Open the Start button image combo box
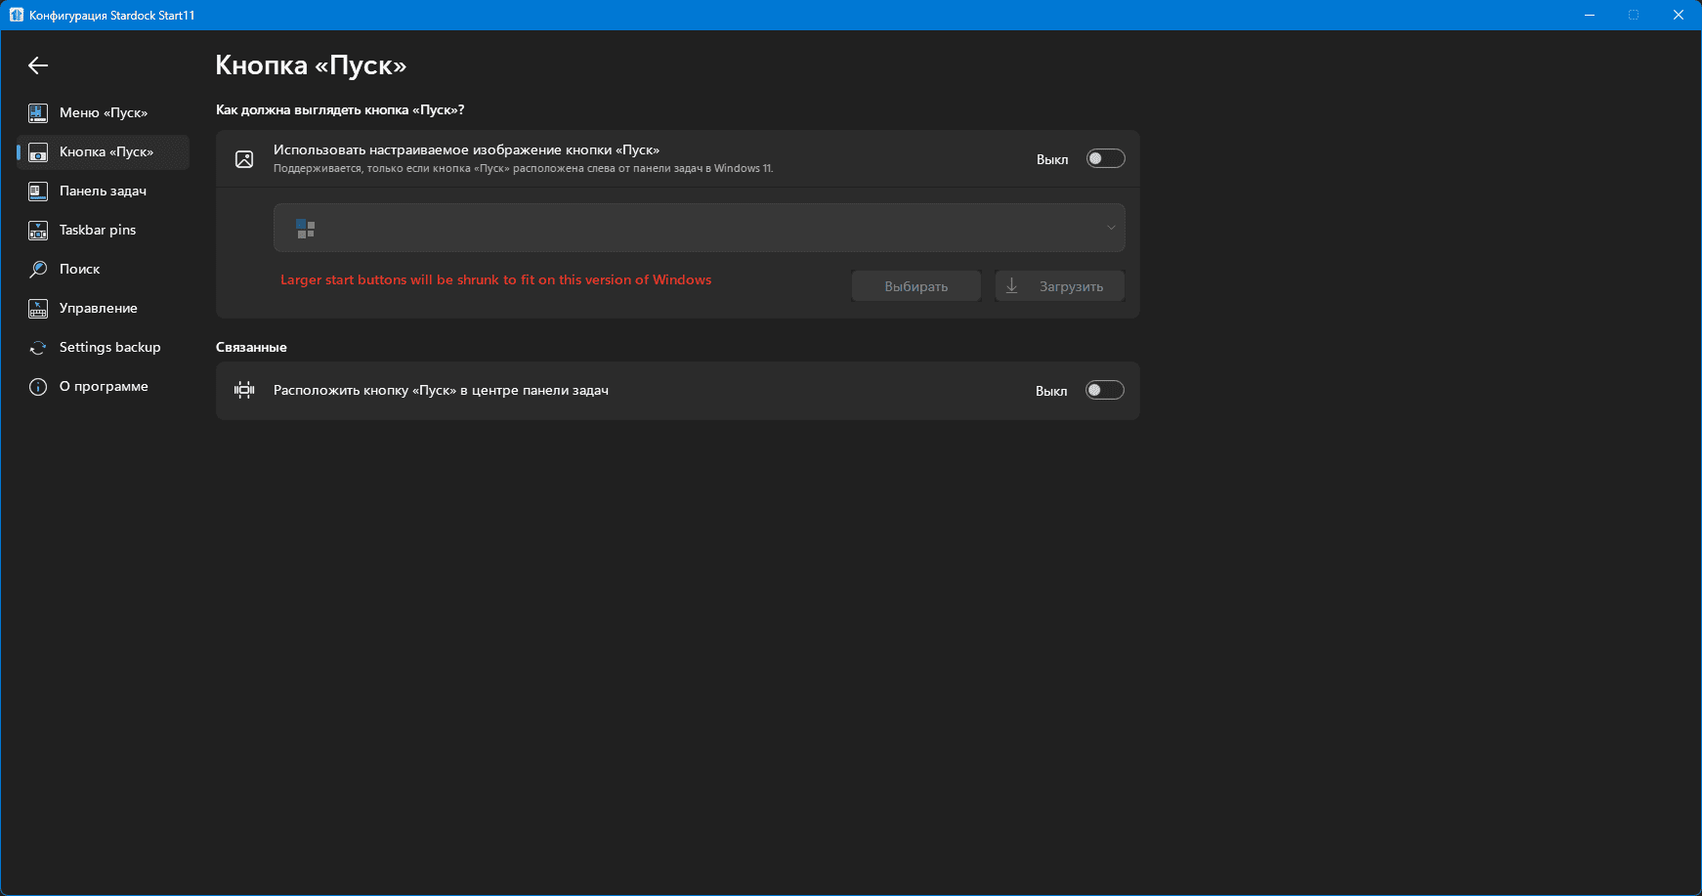 [x=699, y=228]
